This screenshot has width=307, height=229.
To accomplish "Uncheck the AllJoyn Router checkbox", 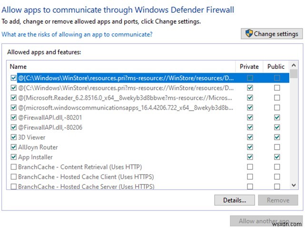I will [x=13, y=147].
